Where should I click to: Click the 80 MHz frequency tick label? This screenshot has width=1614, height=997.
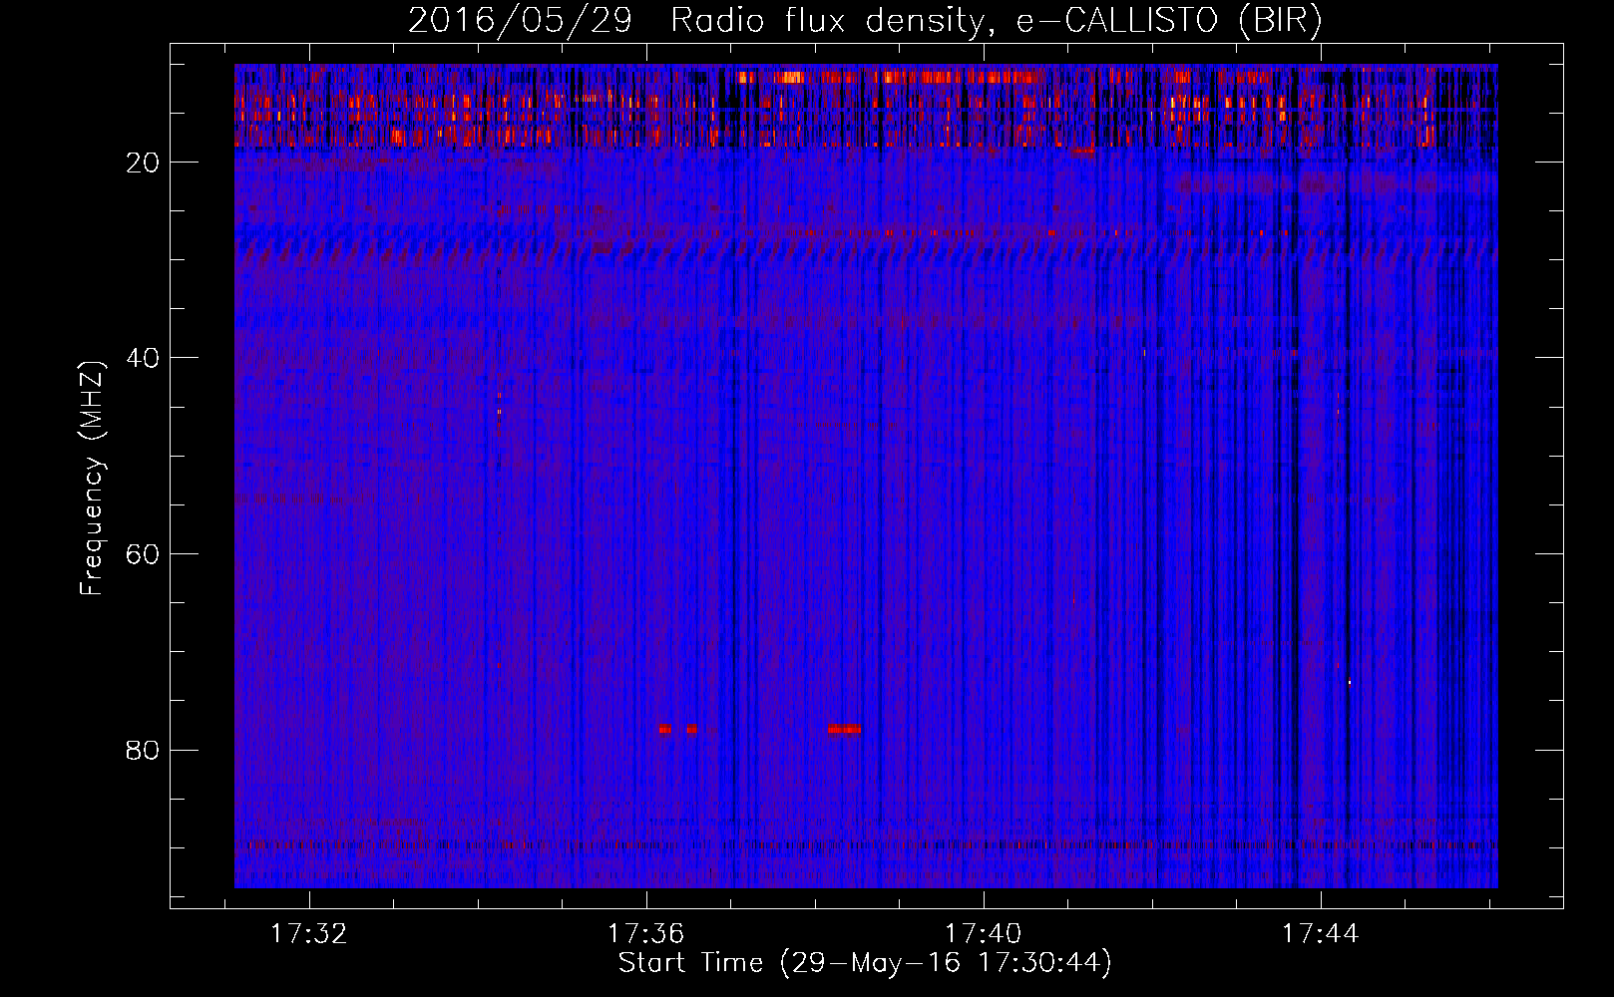coord(144,750)
